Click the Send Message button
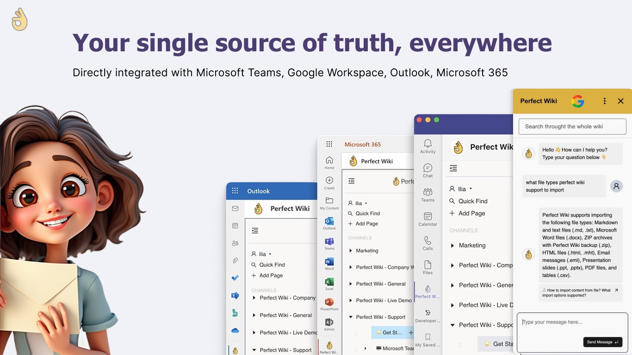The width and height of the screenshot is (632, 355). point(603,342)
